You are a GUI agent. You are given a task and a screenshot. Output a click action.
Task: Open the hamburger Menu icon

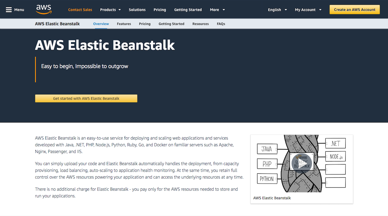click(9, 10)
